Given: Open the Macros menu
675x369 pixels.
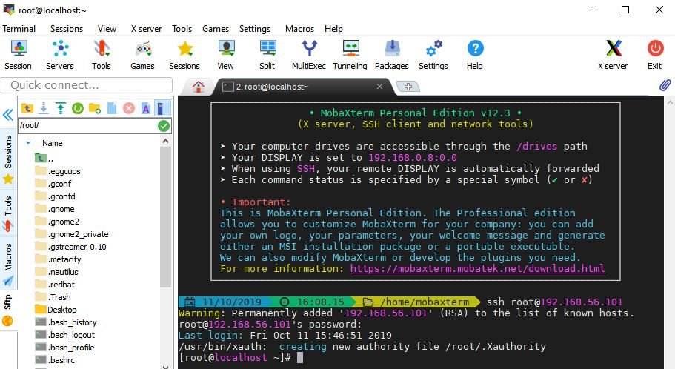Looking at the screenshot, I should click(299, 29).
